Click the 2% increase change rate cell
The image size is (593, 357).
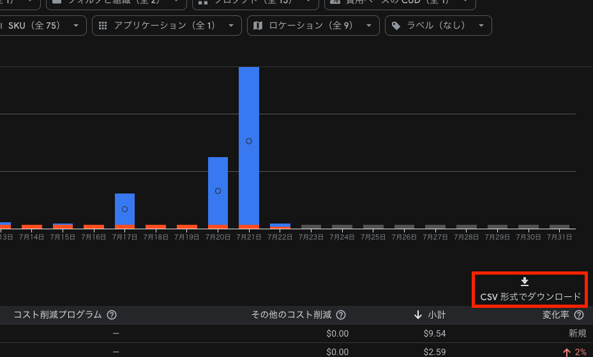[x=574, y=352]
